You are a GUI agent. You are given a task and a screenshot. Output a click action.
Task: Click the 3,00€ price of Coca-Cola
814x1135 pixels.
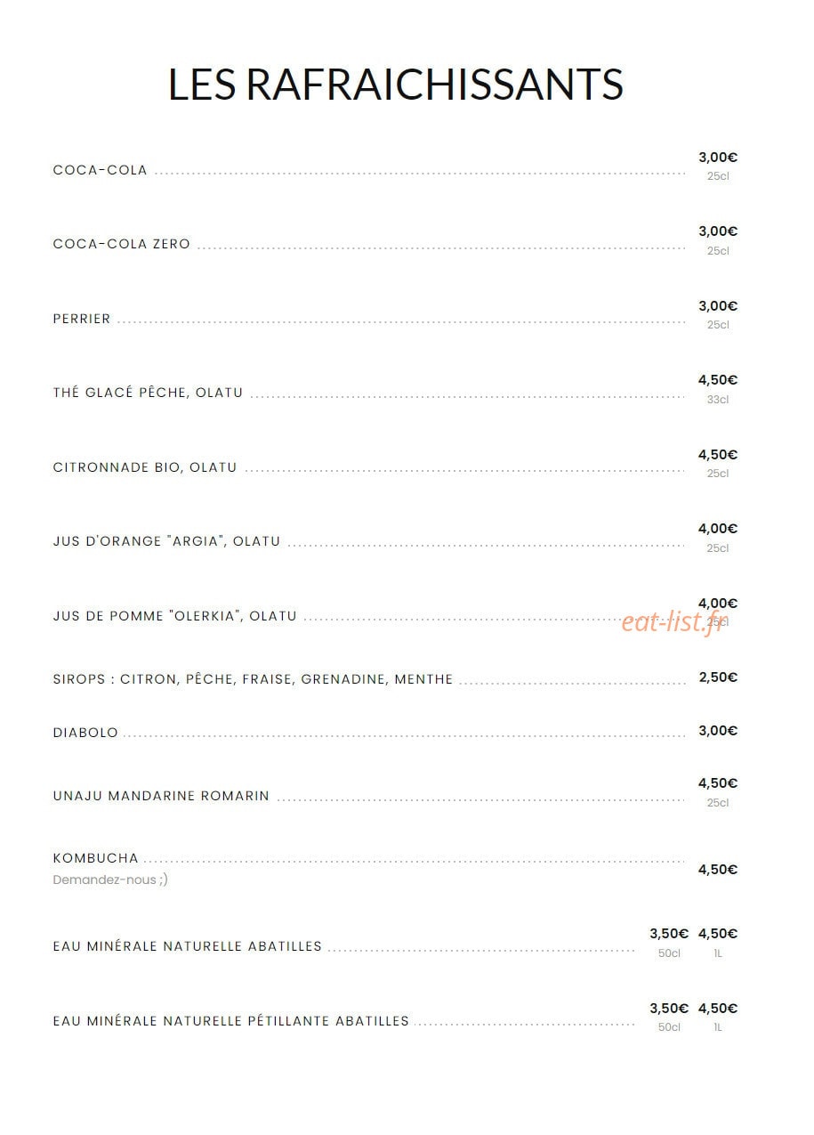pos(718,158)
